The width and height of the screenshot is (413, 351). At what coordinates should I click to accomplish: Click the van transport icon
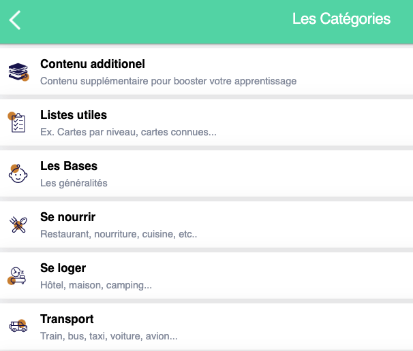18,326
